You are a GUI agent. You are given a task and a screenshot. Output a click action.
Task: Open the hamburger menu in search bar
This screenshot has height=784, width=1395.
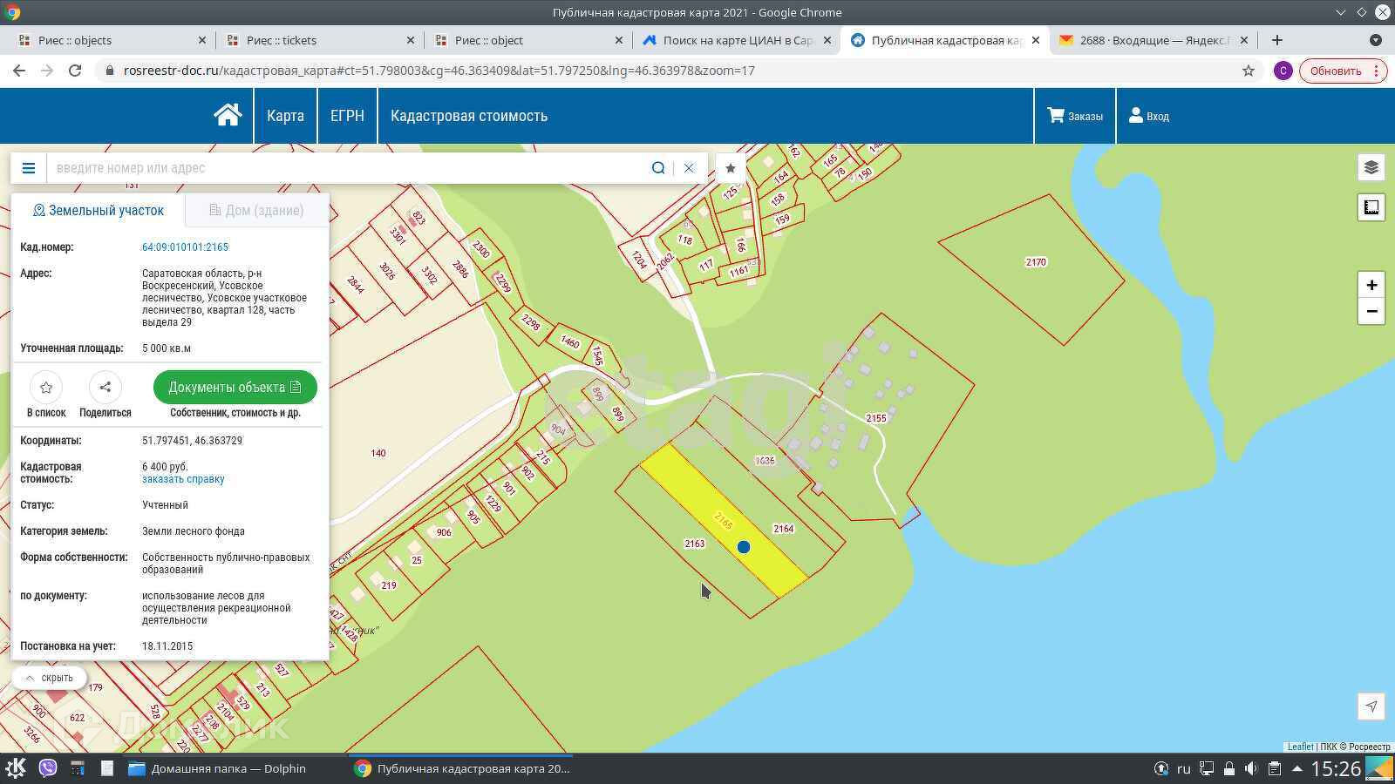[x=29, y=168]
